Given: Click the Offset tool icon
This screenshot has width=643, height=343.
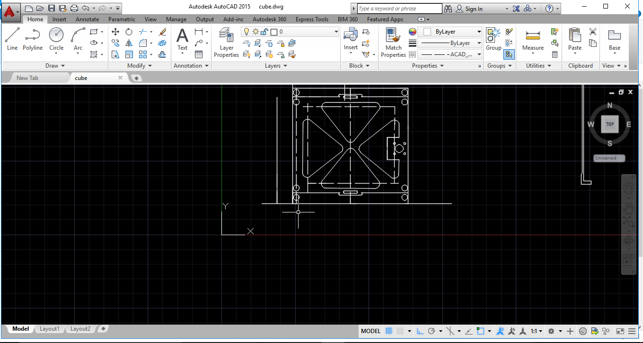Looking at the screenshot, I should (163, 54).
